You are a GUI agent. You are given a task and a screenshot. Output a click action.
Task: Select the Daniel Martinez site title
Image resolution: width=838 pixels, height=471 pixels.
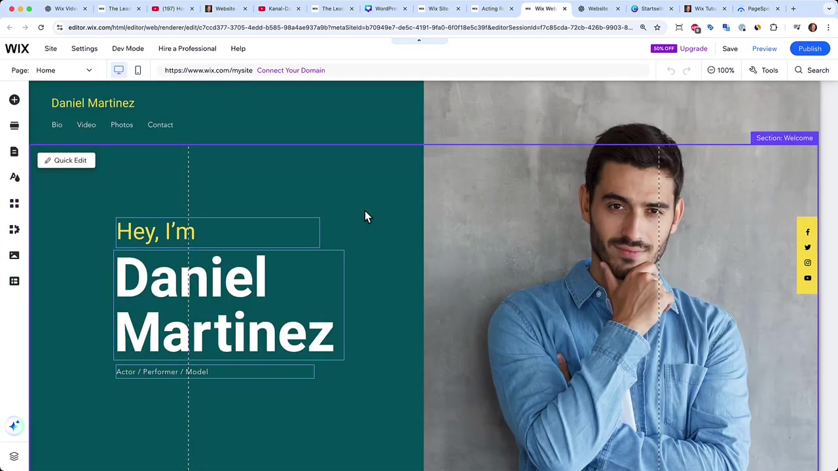pos(93,103)
